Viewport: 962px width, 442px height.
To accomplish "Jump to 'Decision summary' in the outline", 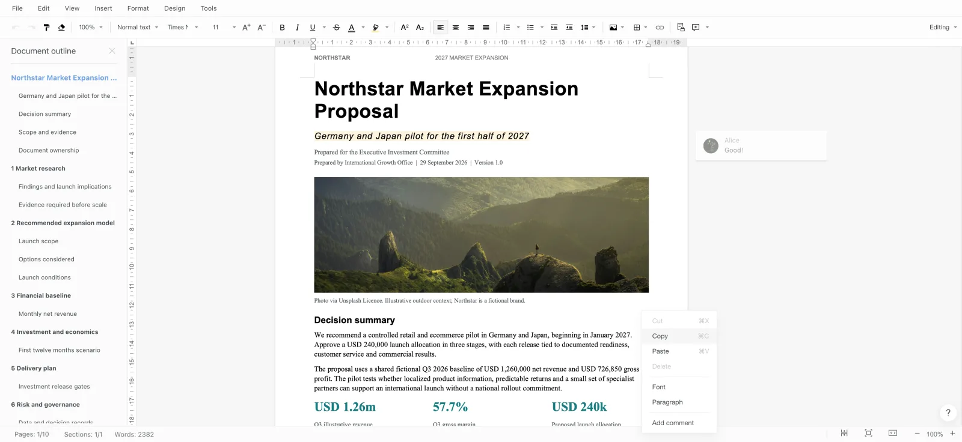I will [44, 114].
